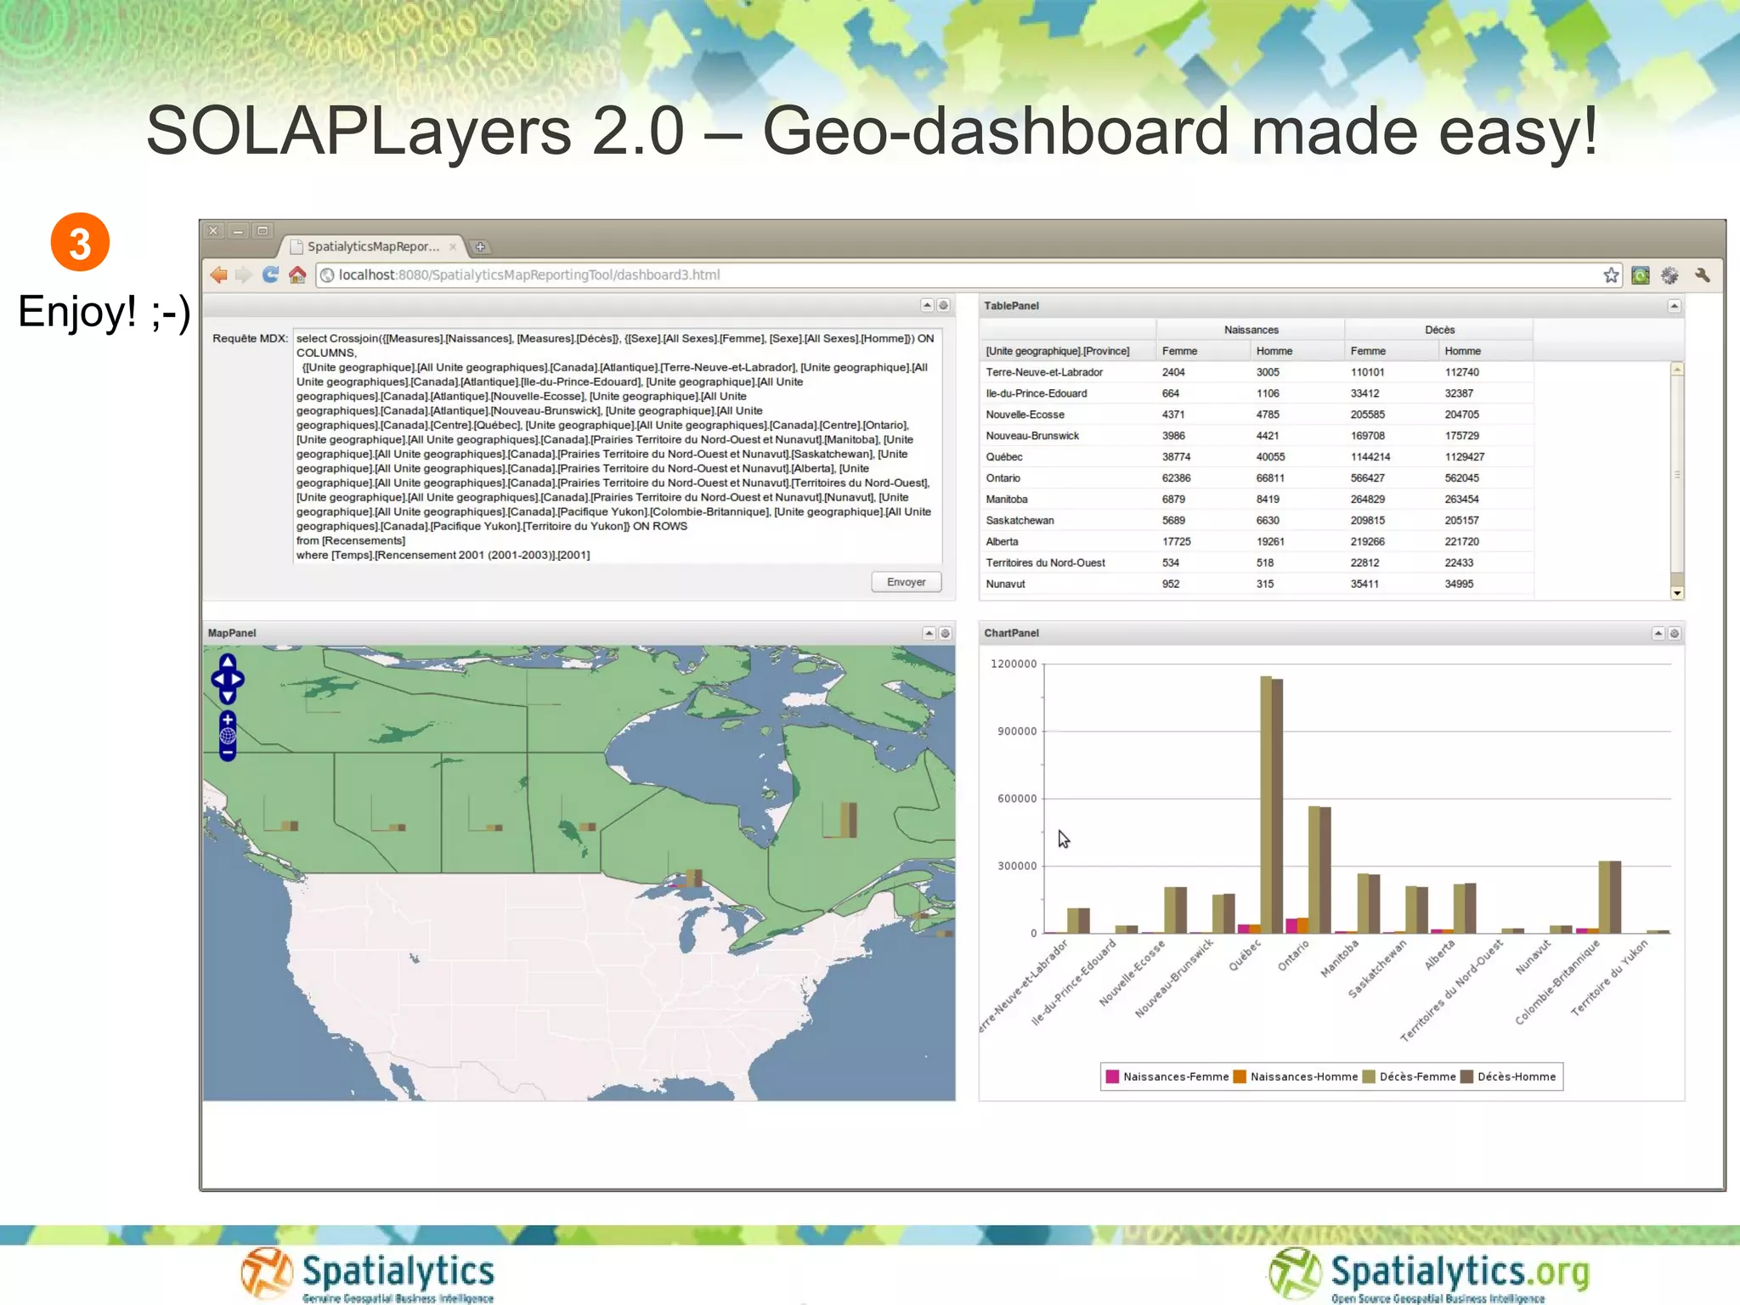Select the Nunavut table row

click(1257, 585)
